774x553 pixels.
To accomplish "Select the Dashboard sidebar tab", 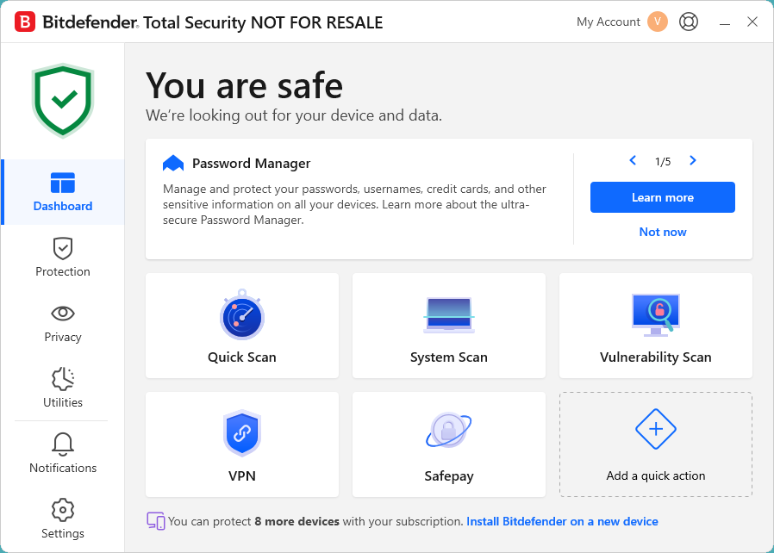I will point(63,192).
